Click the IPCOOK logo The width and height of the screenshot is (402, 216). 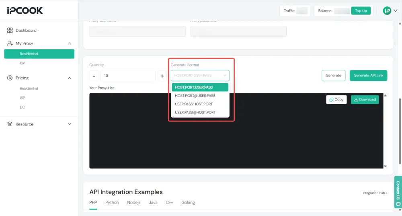(x=25, y=10)
